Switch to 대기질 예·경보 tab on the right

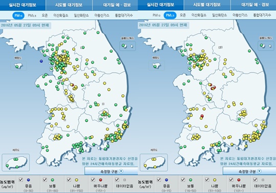pos(255,5)
